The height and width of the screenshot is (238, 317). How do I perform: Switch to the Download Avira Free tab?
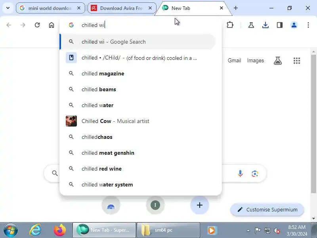[122, 8]
